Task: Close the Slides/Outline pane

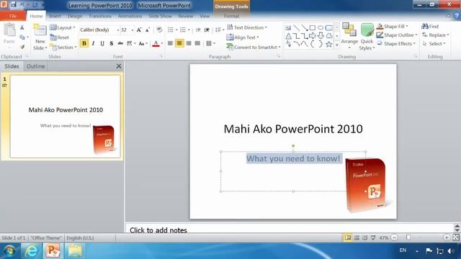Action: (x=119, y=66)
